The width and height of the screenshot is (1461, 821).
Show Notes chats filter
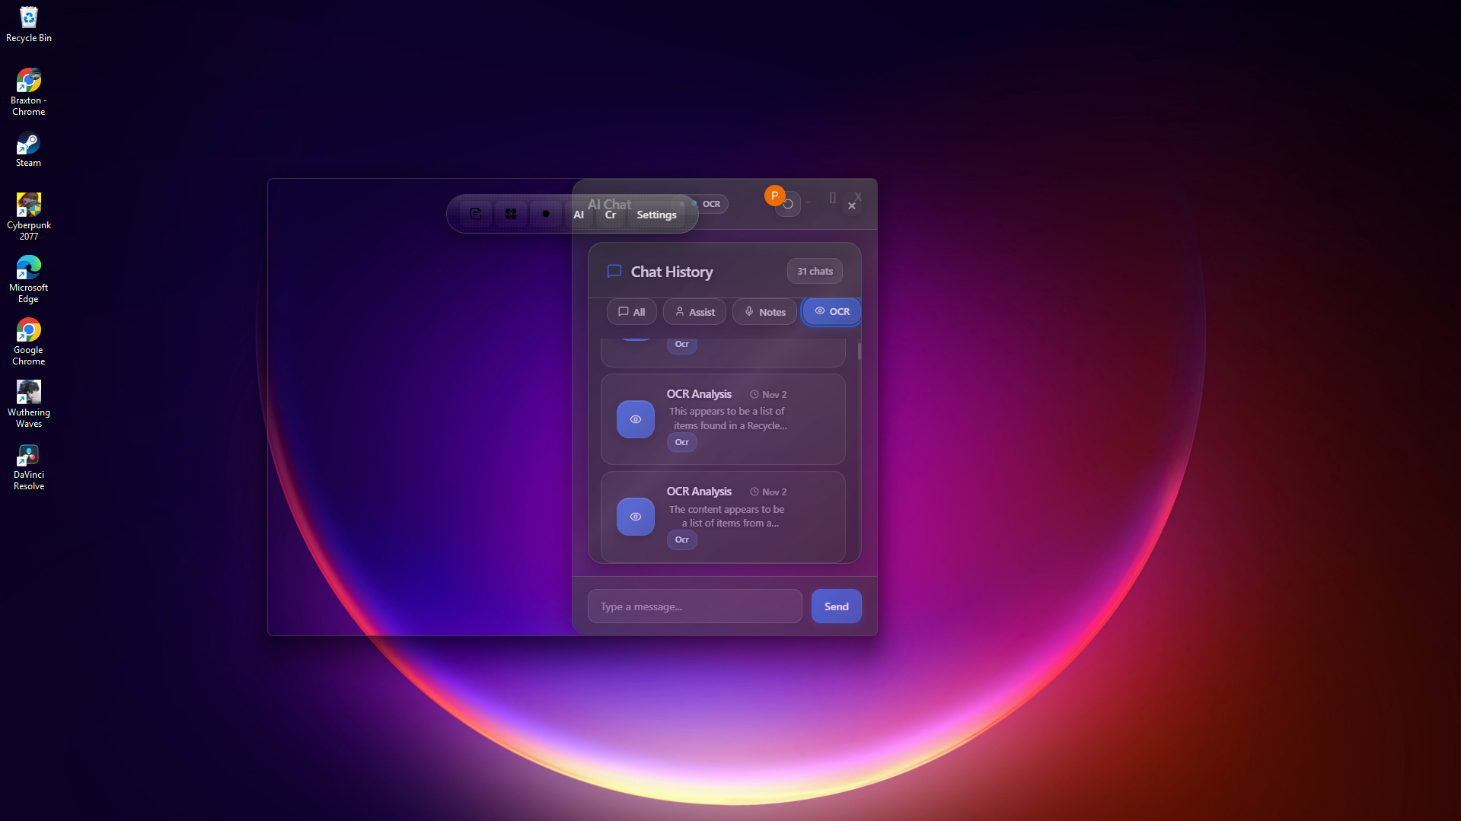point(764,312)
